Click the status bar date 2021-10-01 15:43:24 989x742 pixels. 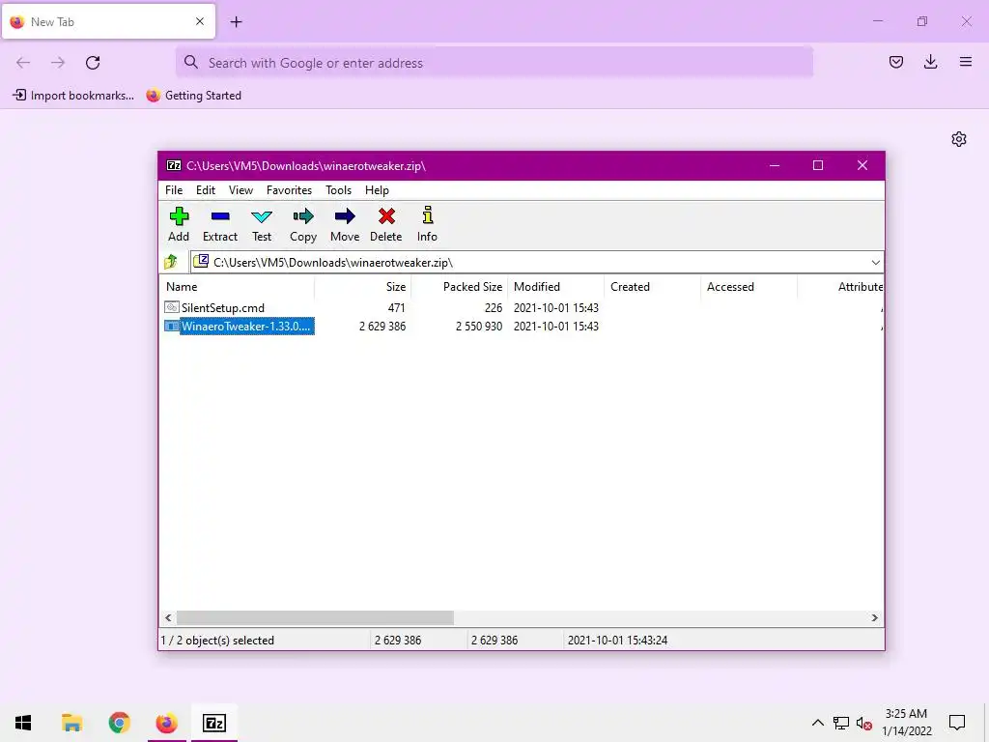click(617, 641)
